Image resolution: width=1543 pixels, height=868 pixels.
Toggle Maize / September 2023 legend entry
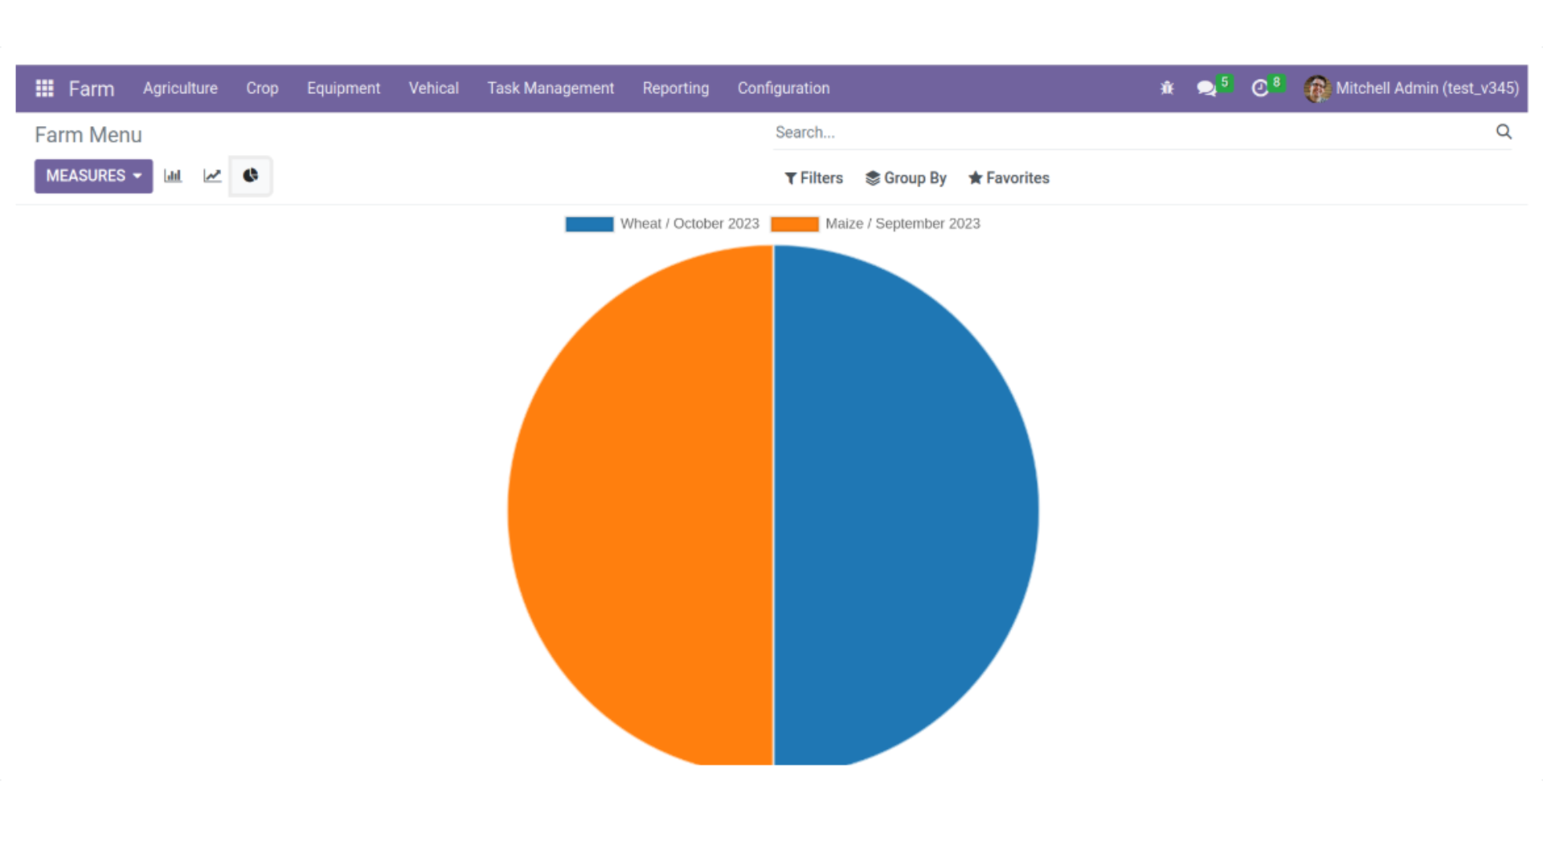point(876,224)
